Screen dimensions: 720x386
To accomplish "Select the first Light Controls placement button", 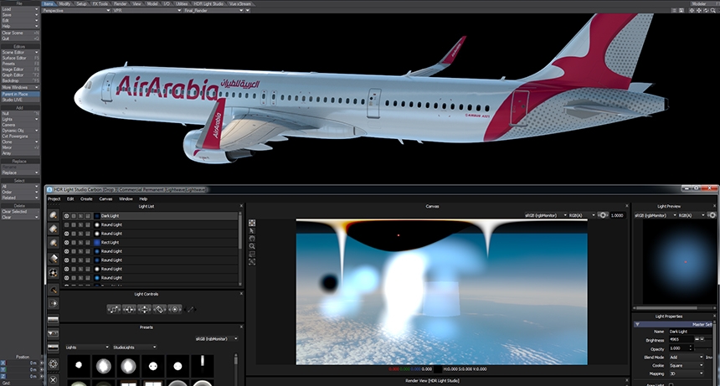I will pos(114,309).
